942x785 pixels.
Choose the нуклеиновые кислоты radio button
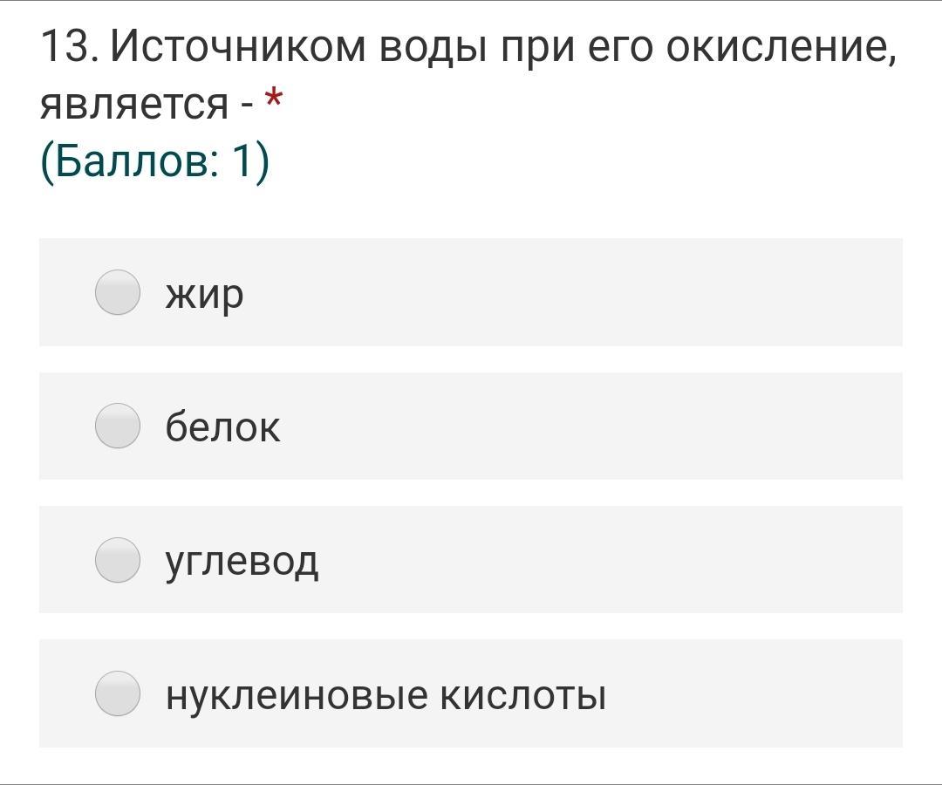click(118, 693)
